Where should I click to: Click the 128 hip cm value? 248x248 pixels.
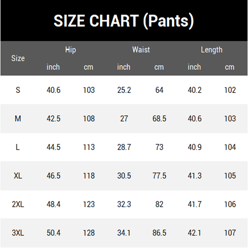(x=89, y=233)
